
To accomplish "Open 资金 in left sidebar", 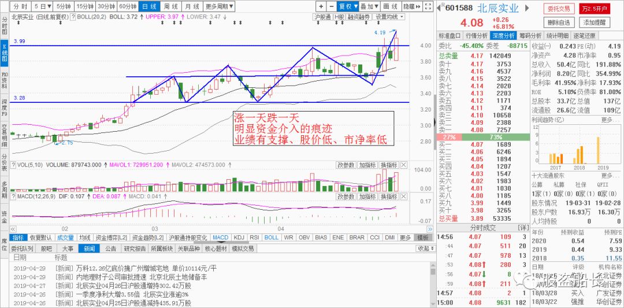I will [x=5, y=218].
